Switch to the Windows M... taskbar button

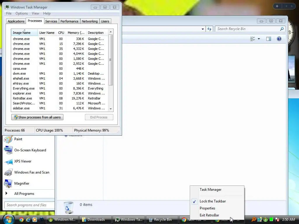coord(62,220)
